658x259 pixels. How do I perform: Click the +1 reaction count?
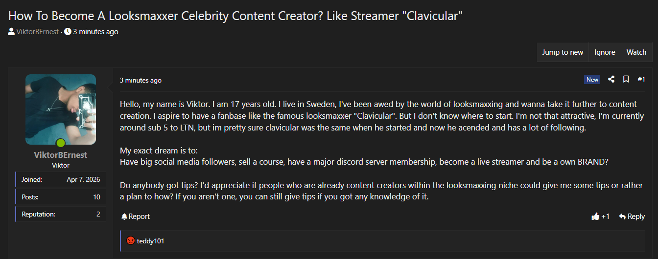click(606, 216)
